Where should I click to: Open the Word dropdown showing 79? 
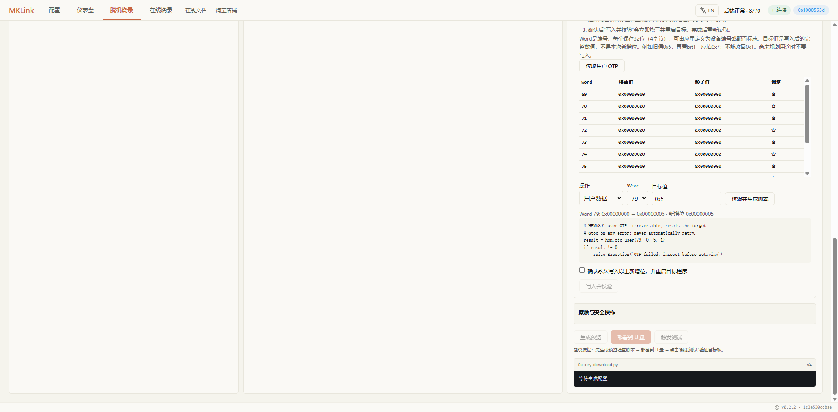pos(637,198)
